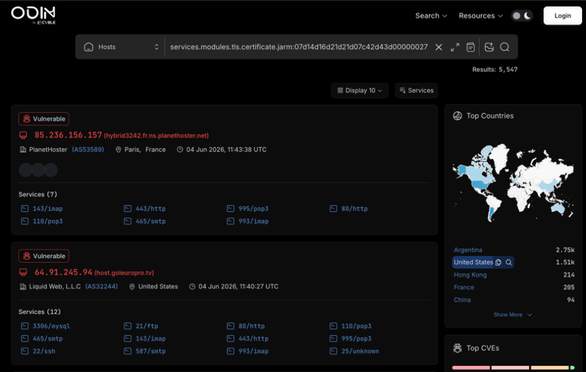Click the Top CVEs severity bar
Screen dimensions: 586x372
pos(513,368)
